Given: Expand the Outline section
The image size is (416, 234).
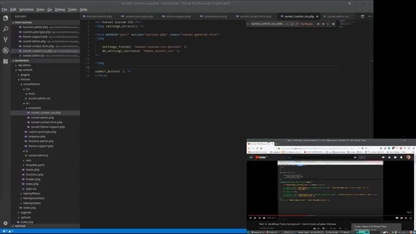Looking at the screenshot, I should coord(45,226).
